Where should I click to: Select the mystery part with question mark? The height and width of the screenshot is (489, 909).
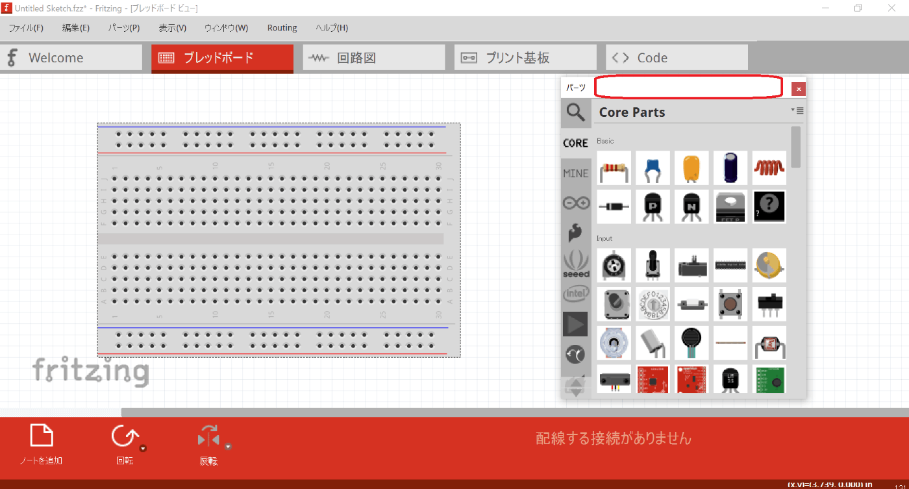pyautogui.click(x=769, y=207)
